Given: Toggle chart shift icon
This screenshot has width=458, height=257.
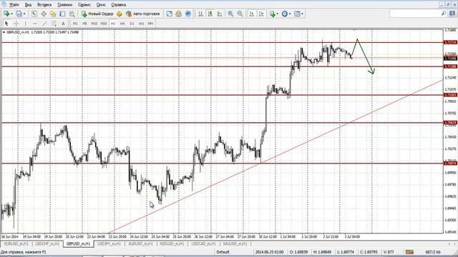Looking at the screenshot, I should 261,14.
